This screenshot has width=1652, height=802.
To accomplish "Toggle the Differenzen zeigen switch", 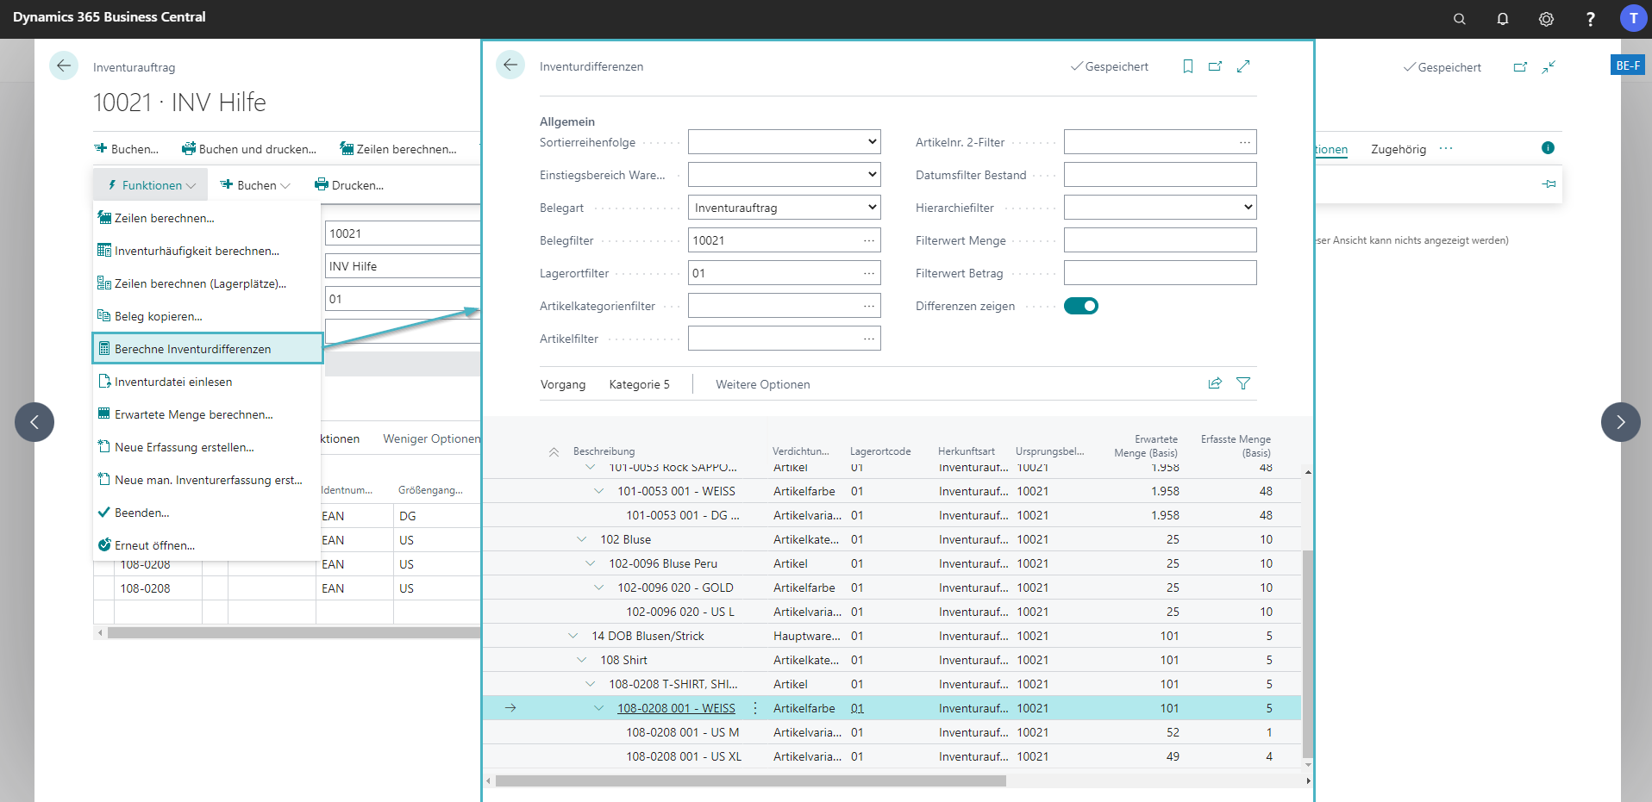I will [x=1080, y=306].
